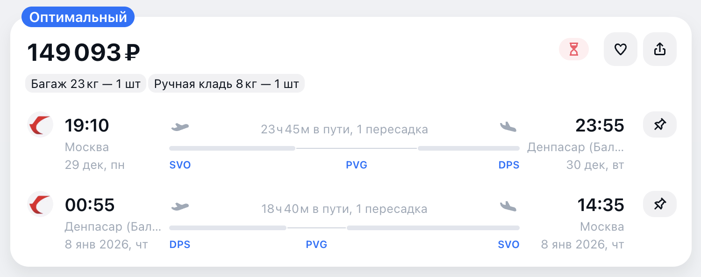Click the outbound flight airline logo

pos(40,125)
